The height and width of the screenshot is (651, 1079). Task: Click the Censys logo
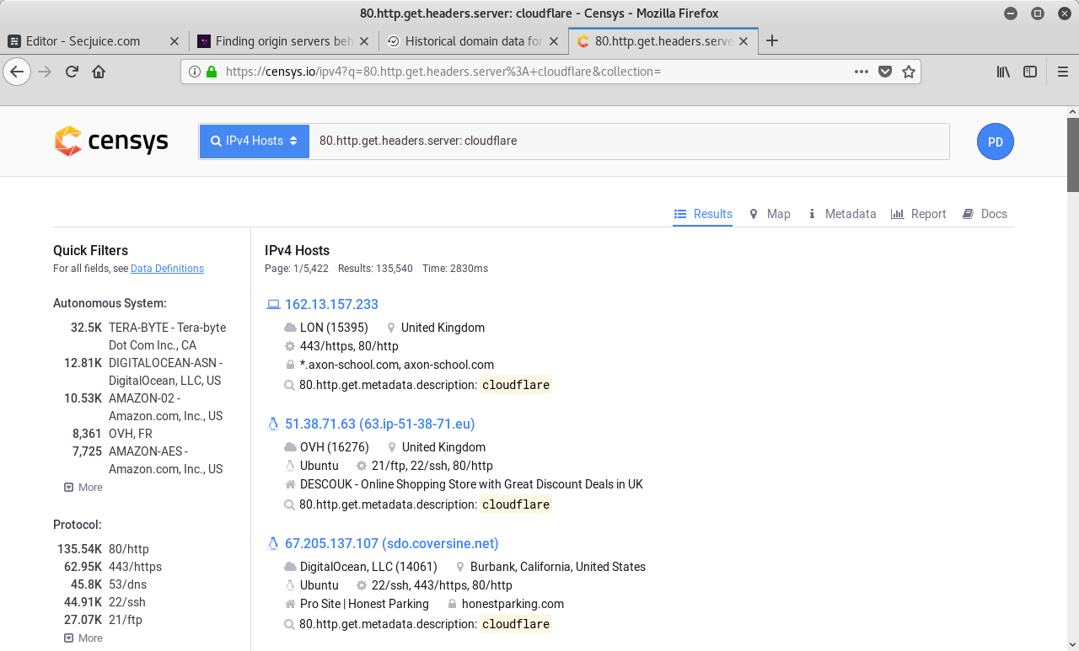111,141
